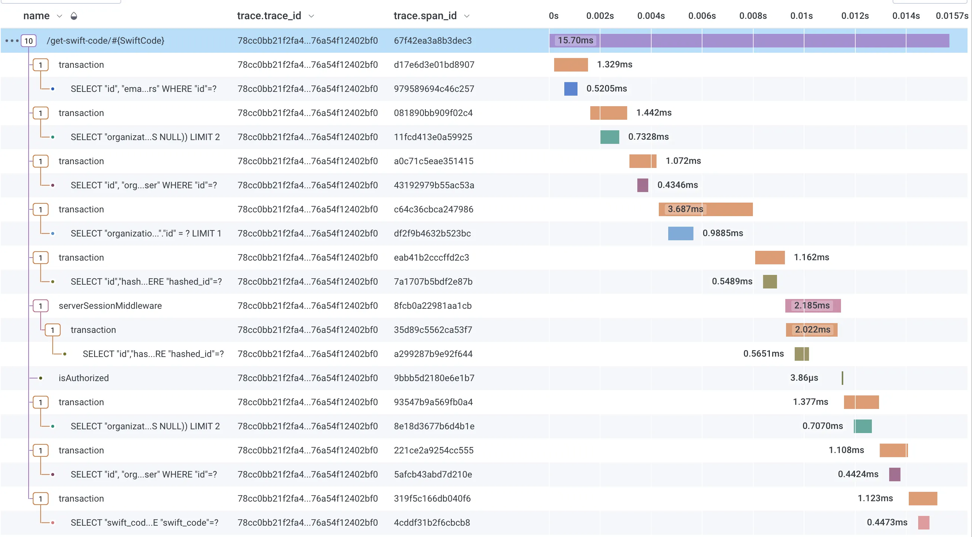Click the color-by droplet icon next to name

[x=74, y=16]
